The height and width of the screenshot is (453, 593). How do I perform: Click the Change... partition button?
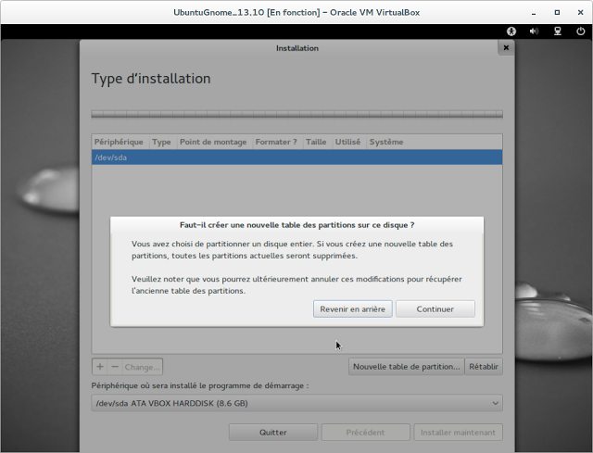[x=143, y=367]
